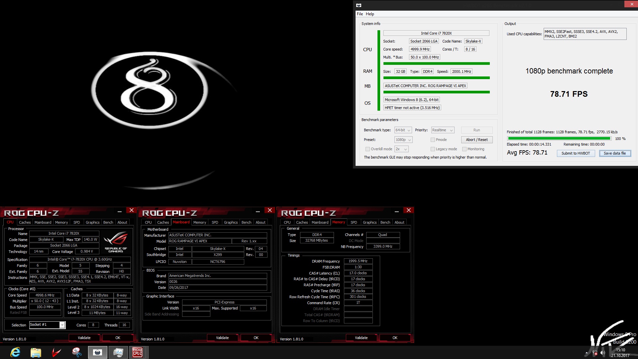Image resolution: width=638 pixels, height=359 pixels.
Task: Enable the Legacy mode checkbox
Action: 433,149
